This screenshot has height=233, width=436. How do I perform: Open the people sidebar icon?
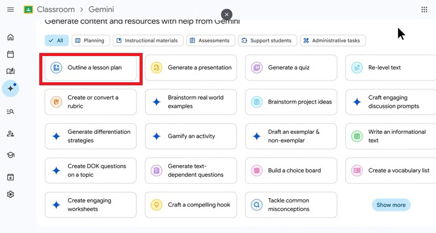(11, 134)
